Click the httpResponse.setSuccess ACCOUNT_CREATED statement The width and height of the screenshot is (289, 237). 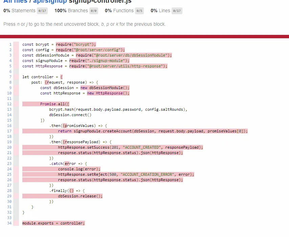pyautogui.click(x=113, y=147)
